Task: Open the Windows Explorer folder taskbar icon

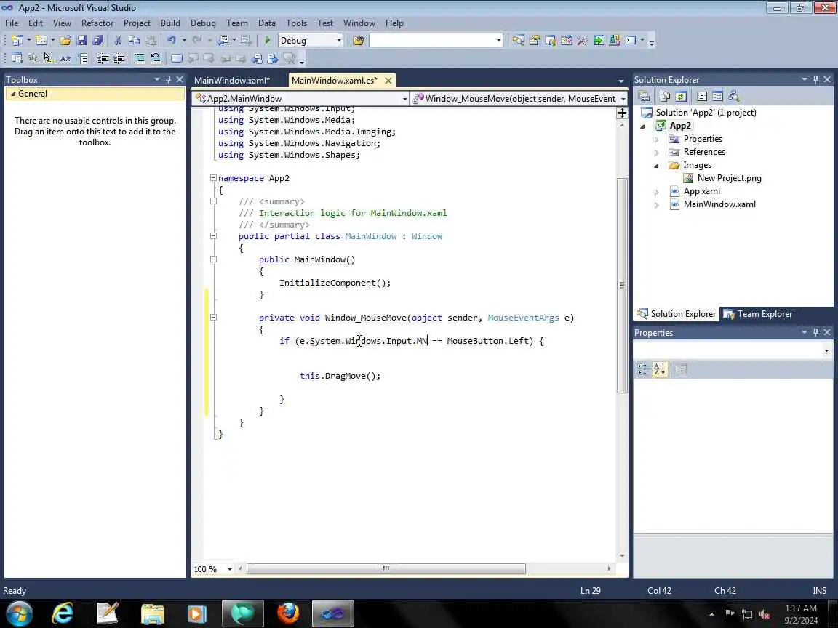Action: (x=152, y=613)
